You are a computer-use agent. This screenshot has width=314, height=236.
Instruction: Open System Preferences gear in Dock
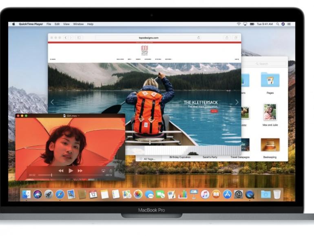239,194
